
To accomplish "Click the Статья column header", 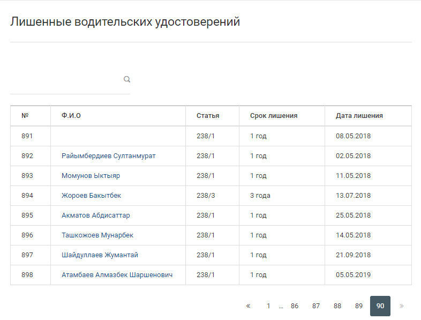I will [208, 116].
